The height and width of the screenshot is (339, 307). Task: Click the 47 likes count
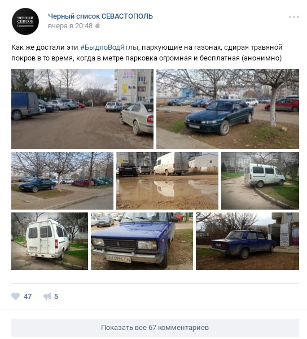(28, 297)
